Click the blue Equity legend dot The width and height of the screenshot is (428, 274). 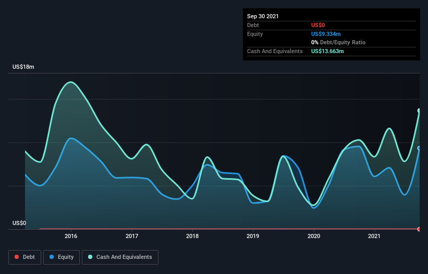52,257
